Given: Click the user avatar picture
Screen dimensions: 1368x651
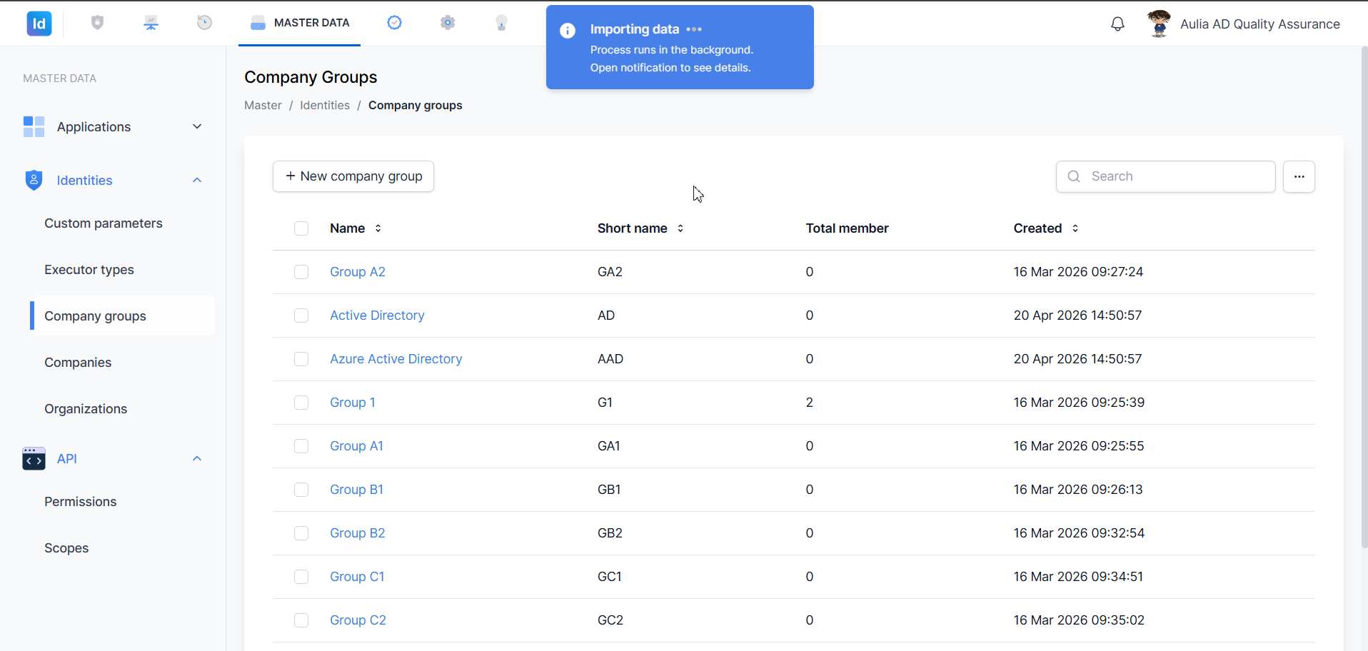Looking at the screenshot, I should tap(1159, 24).
